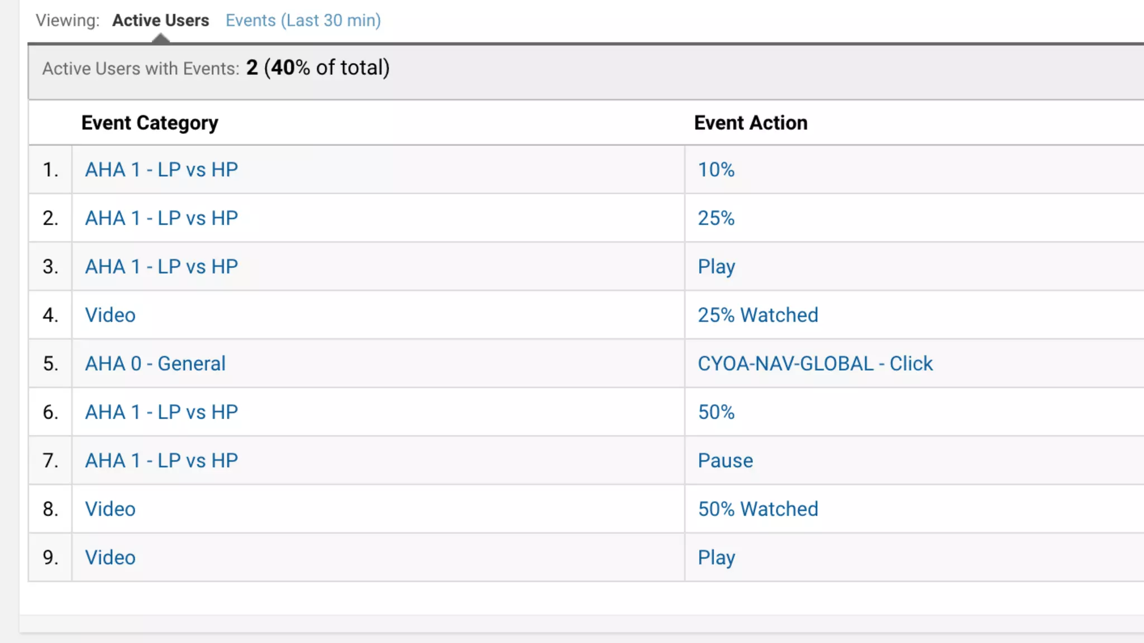Screen dimensions: 1144x643
Task: Select the 25% event action in row 2
Action: pos(716,218)
